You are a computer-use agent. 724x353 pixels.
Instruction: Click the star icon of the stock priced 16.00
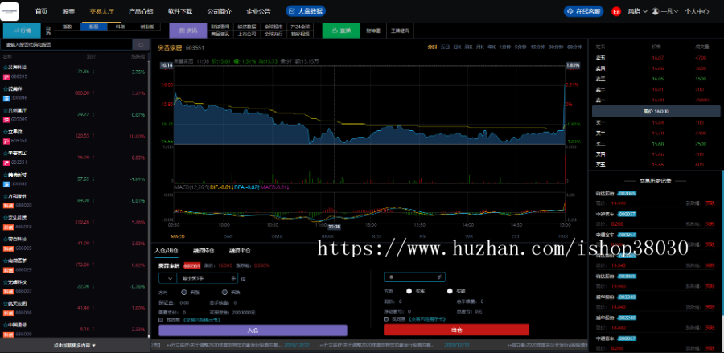coord(6,154)
